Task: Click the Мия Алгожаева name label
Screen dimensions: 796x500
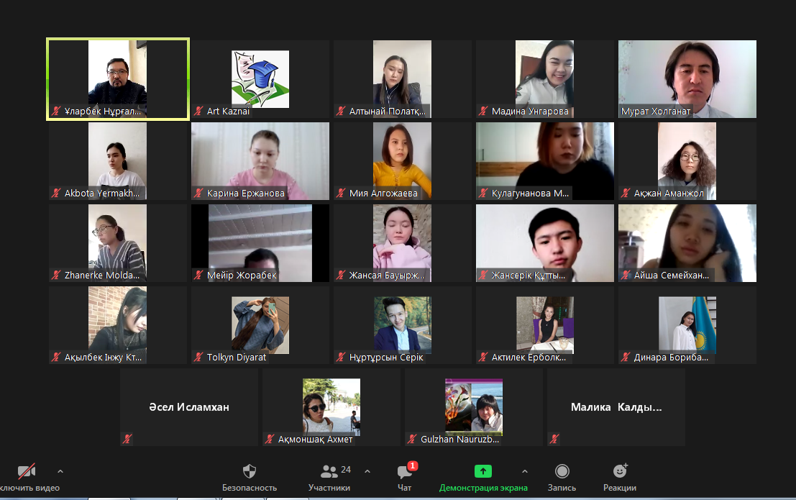Action: tap(383, 193)
